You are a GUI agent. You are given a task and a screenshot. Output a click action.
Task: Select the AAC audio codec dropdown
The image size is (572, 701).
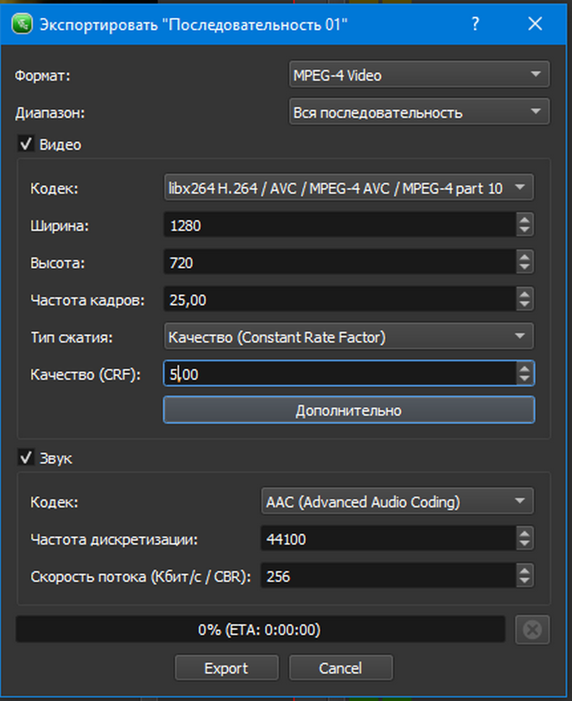point(397,501)
